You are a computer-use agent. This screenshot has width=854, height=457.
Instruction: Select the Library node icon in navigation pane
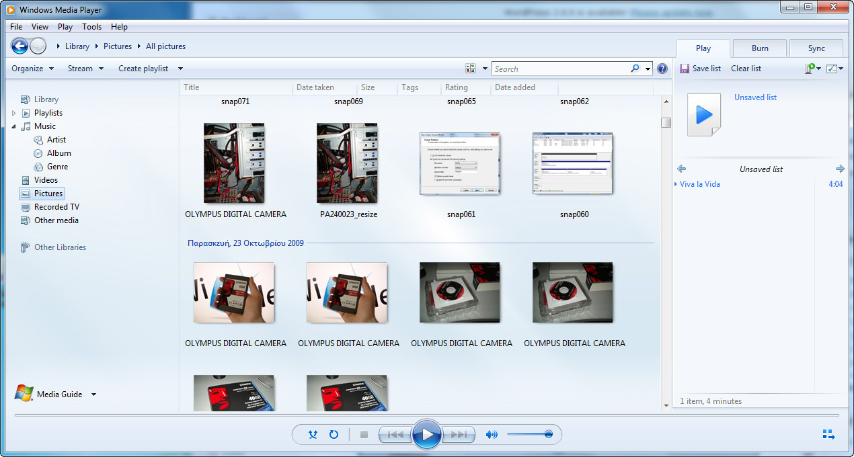(26, 99)
